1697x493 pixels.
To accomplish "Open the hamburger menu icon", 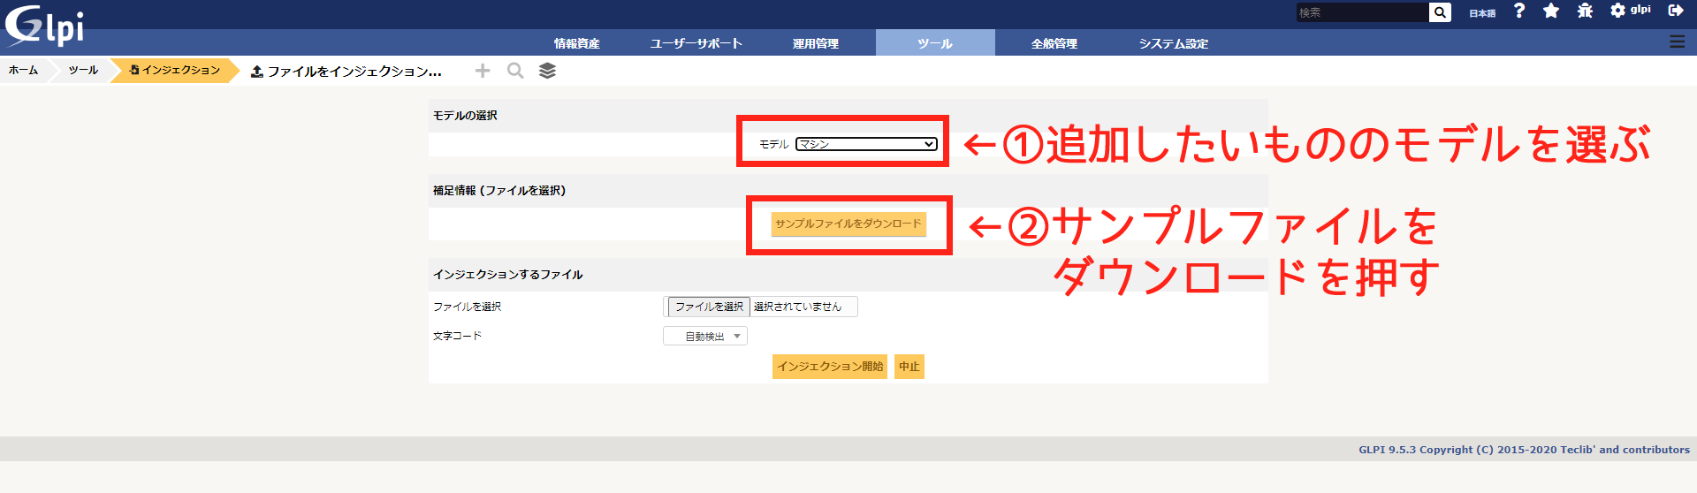I will 1677,42.
